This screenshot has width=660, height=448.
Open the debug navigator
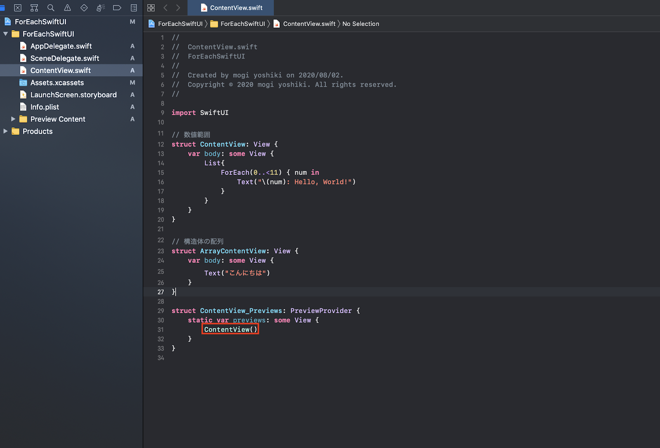(100, 7)
